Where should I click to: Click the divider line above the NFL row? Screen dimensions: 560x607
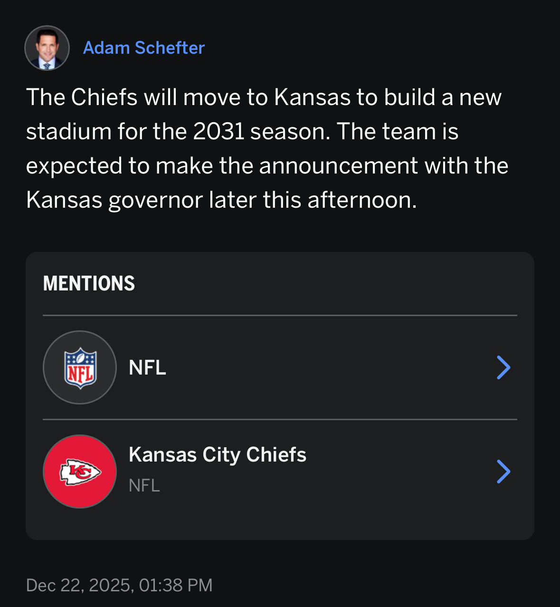click(280, 315)
